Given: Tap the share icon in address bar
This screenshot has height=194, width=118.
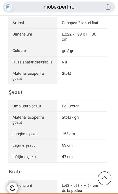Looking at the screenshot, I should pyautogui.click(x=108, y=7).
